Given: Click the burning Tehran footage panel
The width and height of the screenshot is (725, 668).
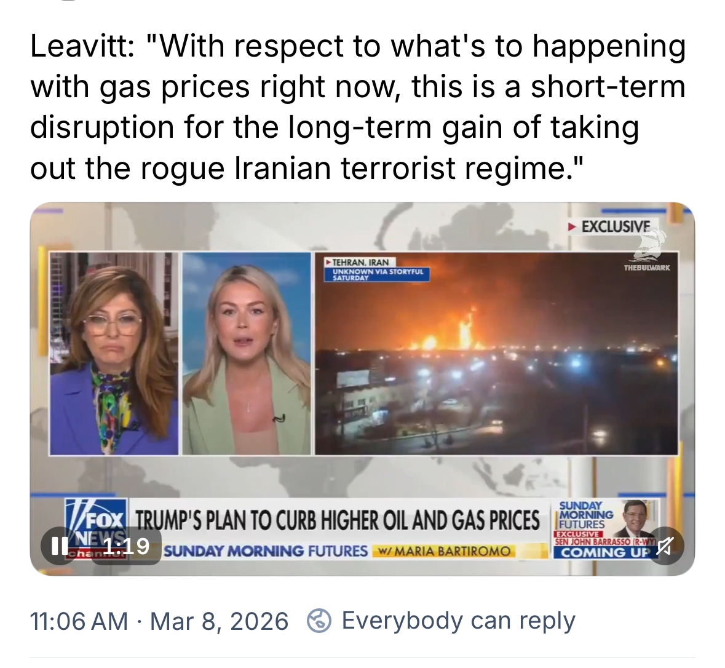Looking at the screenshot, I should (x=496, y=354).
